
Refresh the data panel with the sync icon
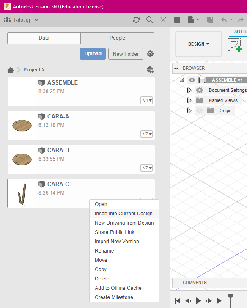coord(136,20)
